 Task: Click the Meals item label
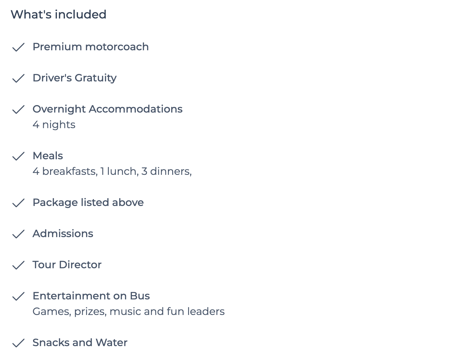pyautogui.click(x=48, y=156)
